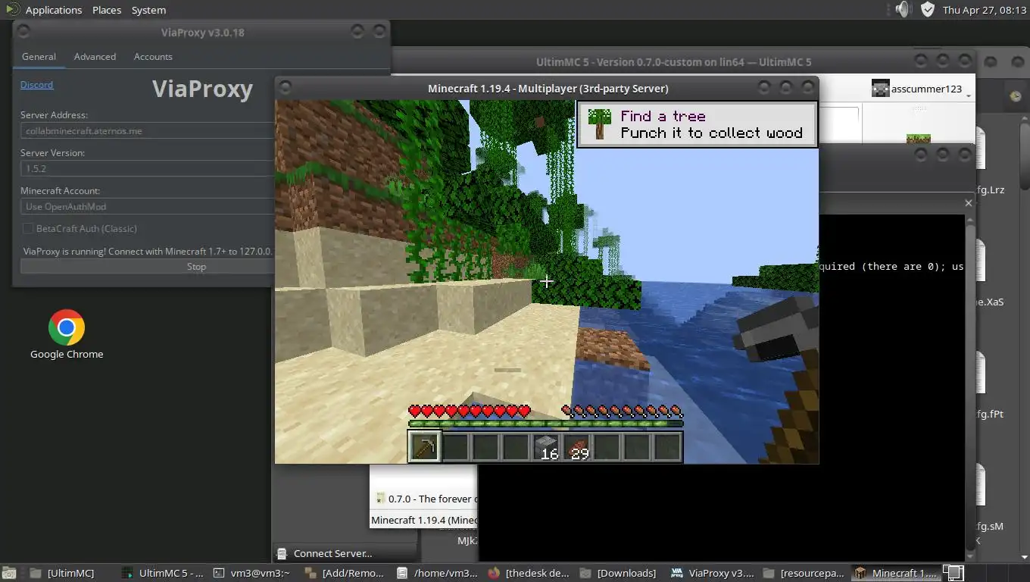Click the Connect Server... window entry

(x=345, y=553)
